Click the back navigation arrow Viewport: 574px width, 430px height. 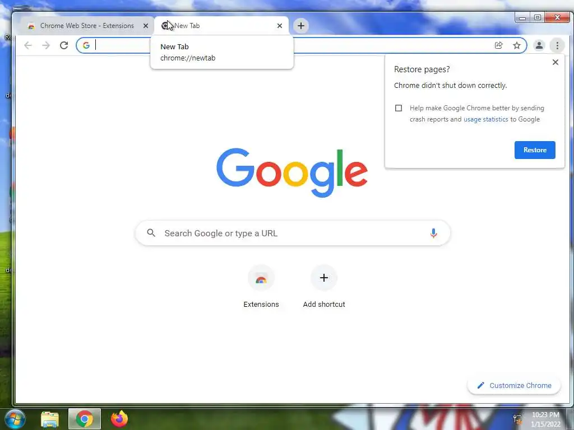pyautogui.click(x=28, y=45)
